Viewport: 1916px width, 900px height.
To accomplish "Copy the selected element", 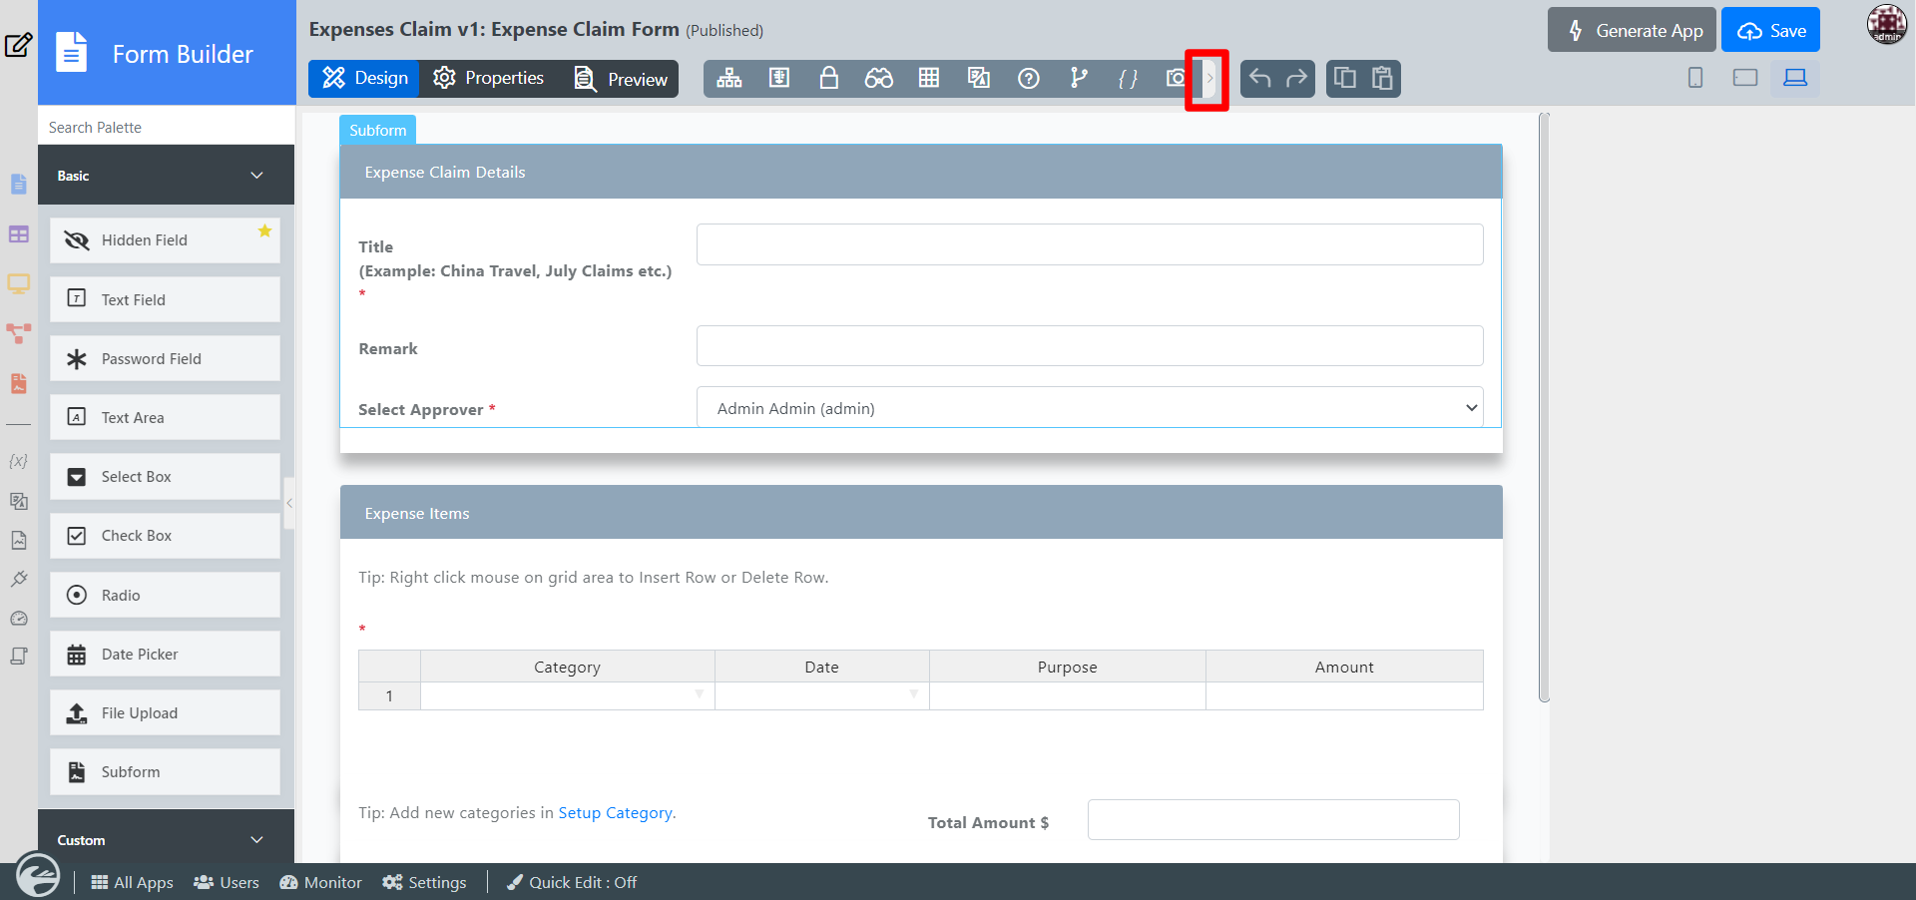I will 1345,78.
